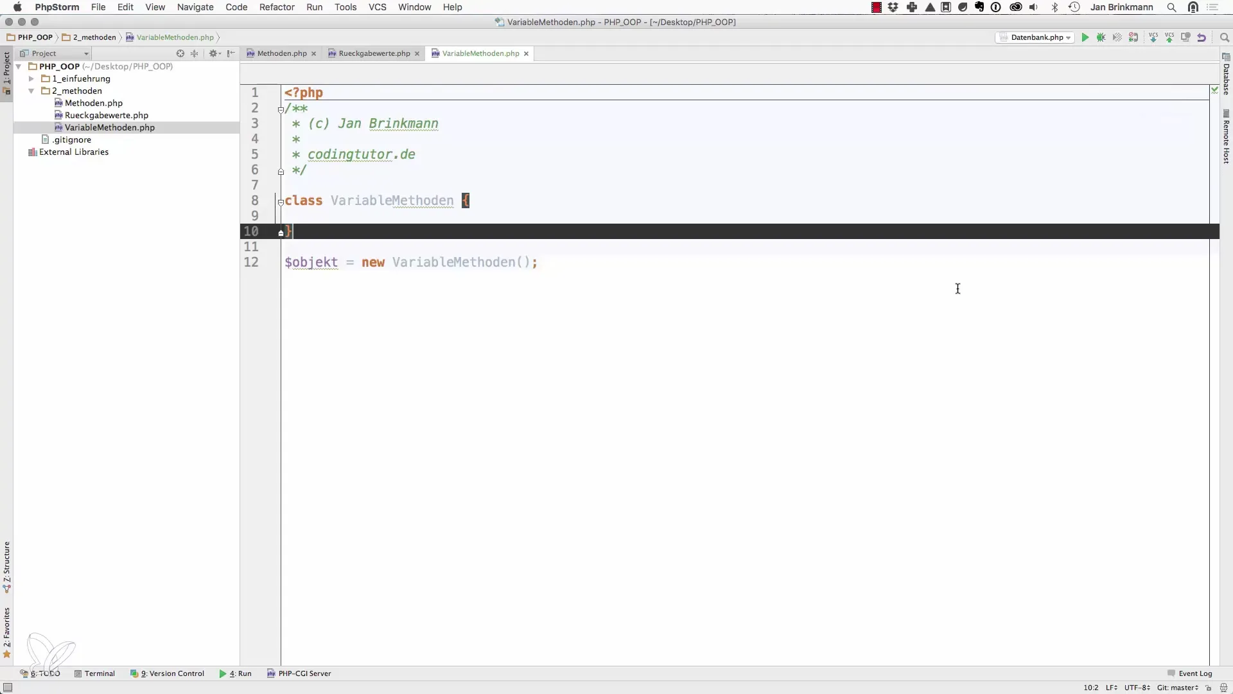This screenshot has width=1233, height=694.
Task: Change LF line separator in status bar
Action: (1112, 688)
